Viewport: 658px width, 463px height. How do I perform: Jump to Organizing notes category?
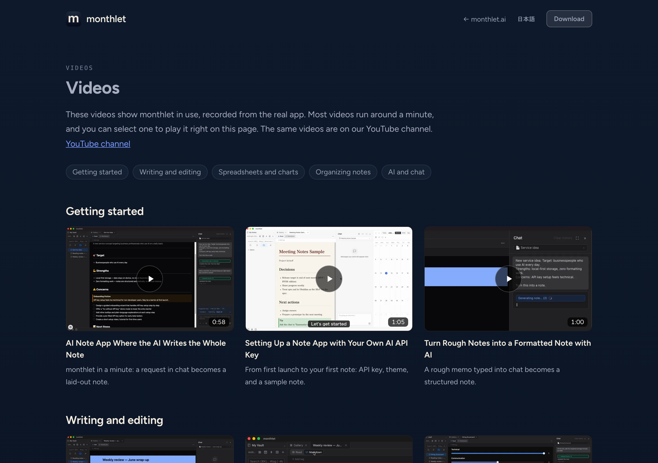343,172
